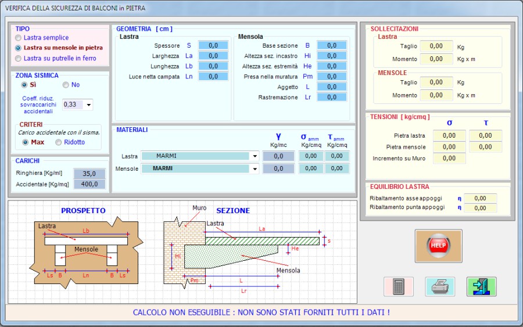Click the Mensole σ amm value field
This screenshot has width=523, height=327.
311,168
